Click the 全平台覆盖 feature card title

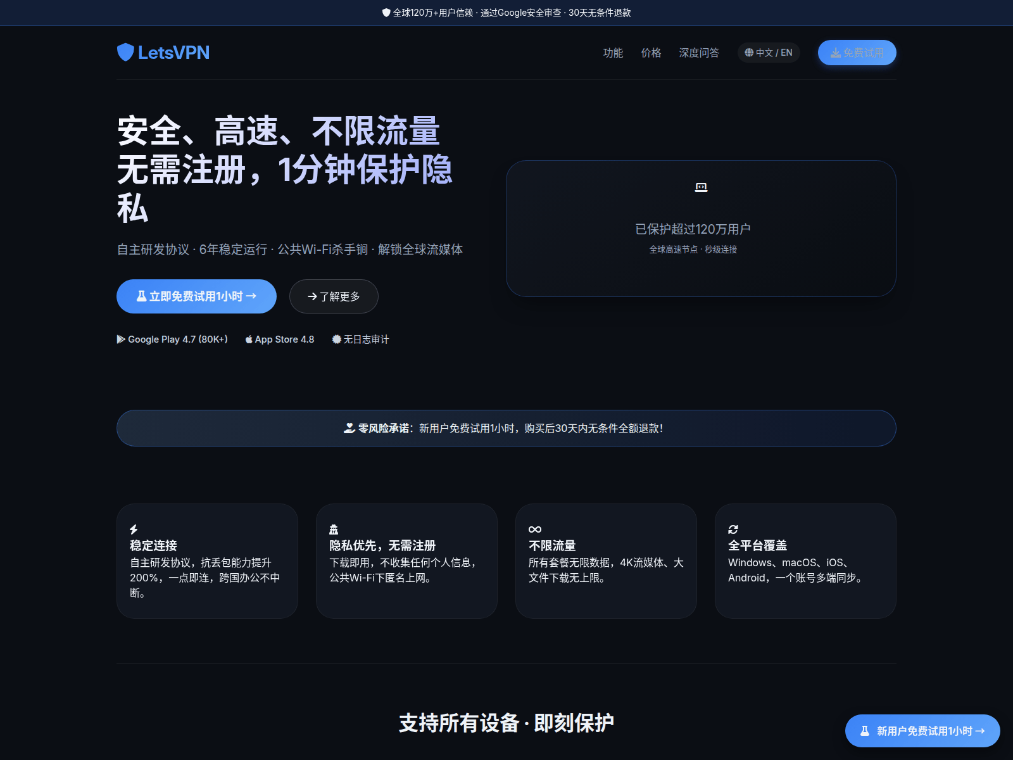[x=757, y=545]
